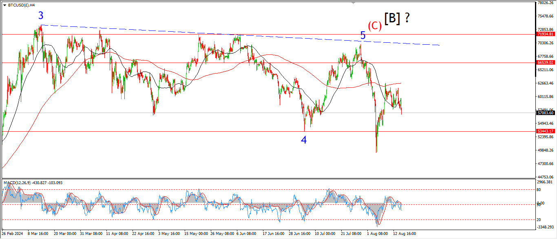Click the BTCUSD(£),H4 chart title text

[x=23, y=5]
